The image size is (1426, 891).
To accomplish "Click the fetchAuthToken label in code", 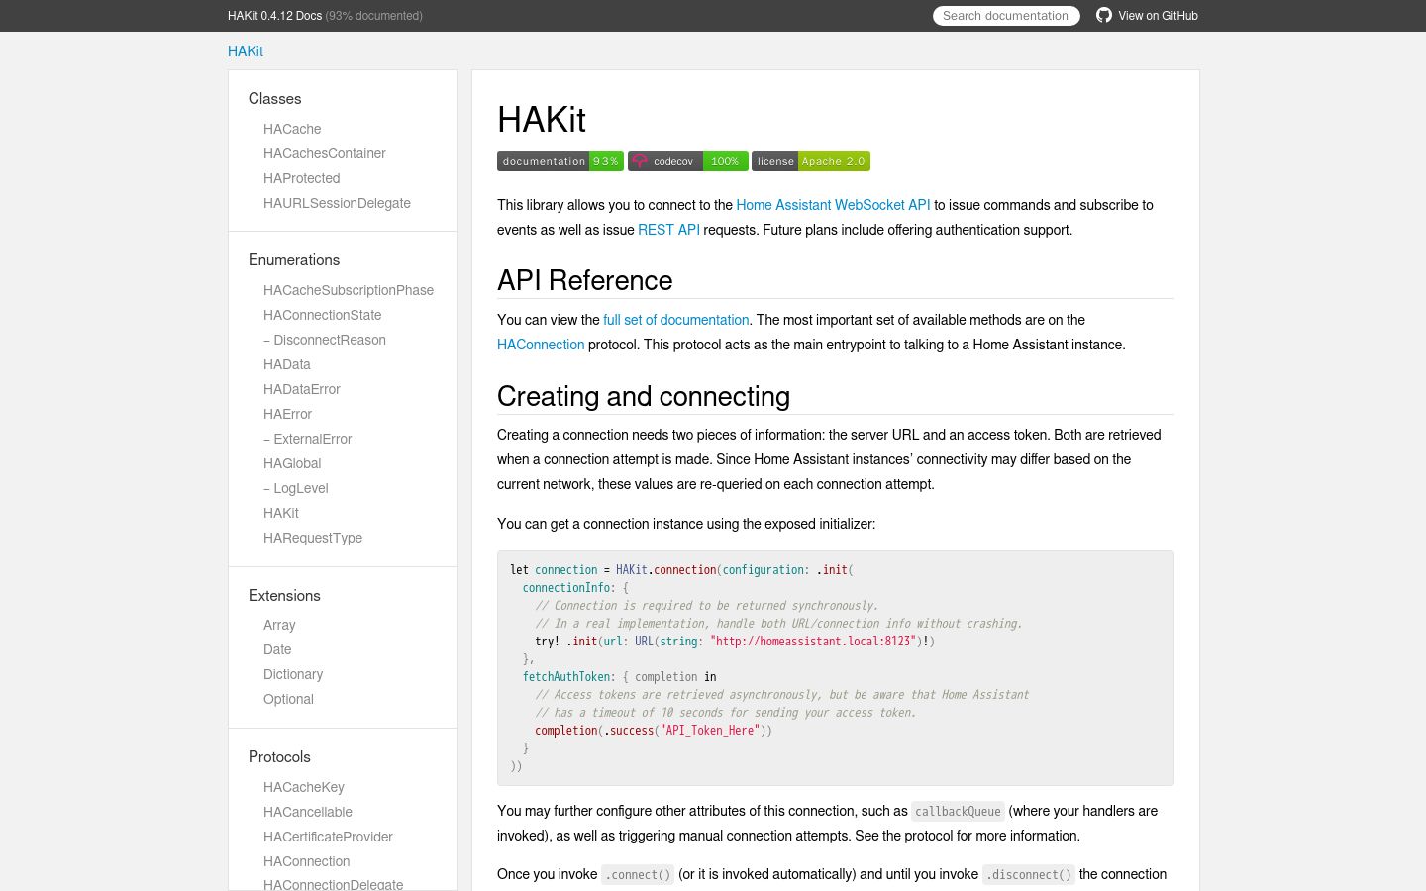I will click(566, 677).
